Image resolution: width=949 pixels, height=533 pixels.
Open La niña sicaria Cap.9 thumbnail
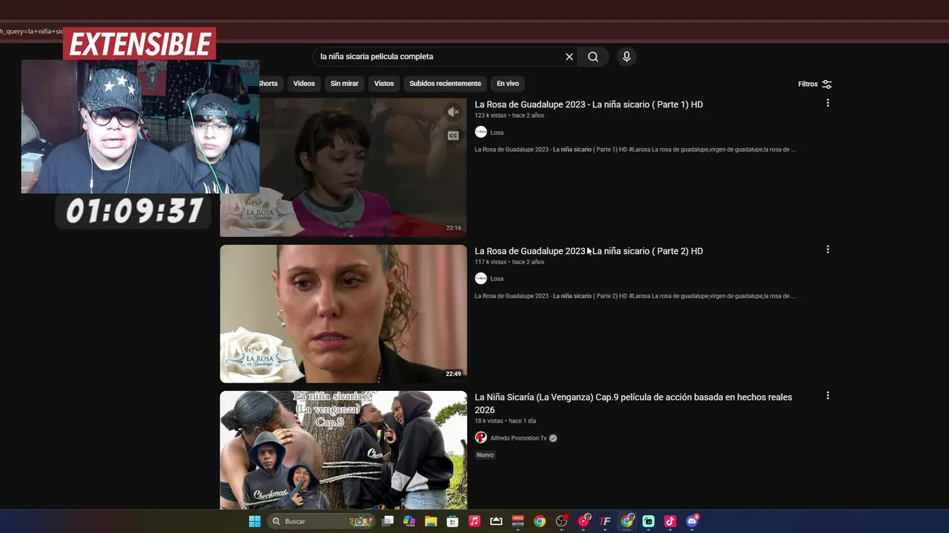(343, 450)
